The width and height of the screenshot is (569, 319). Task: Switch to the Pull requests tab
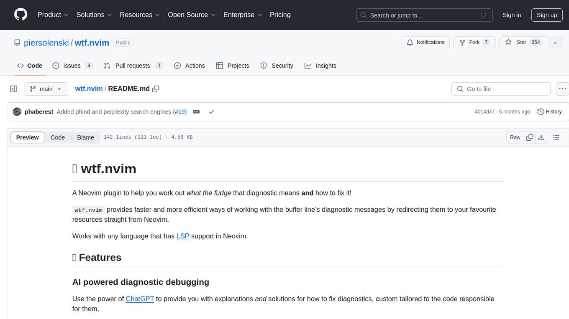coord(133,66)
